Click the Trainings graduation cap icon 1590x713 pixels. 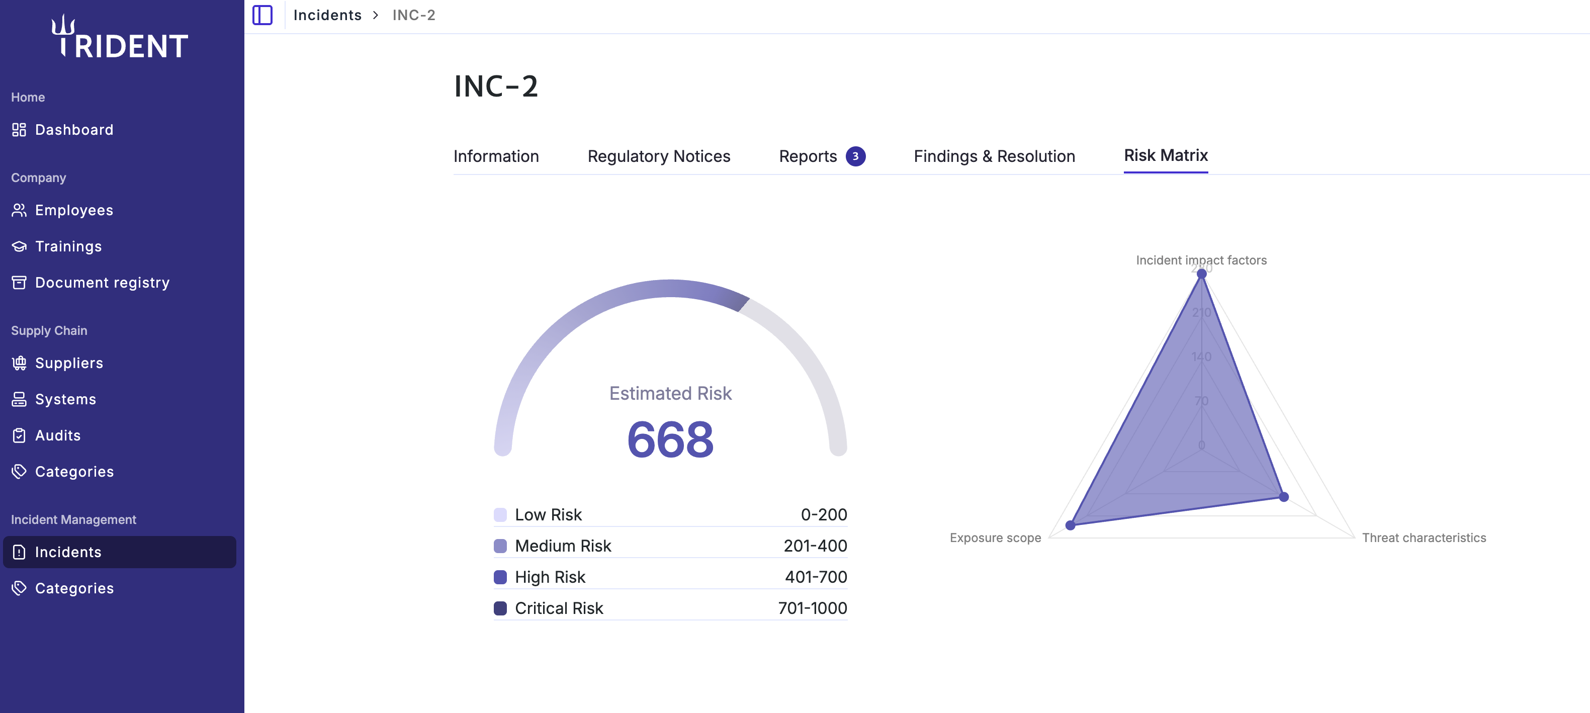pyautogui.click(x=19, y=246)
